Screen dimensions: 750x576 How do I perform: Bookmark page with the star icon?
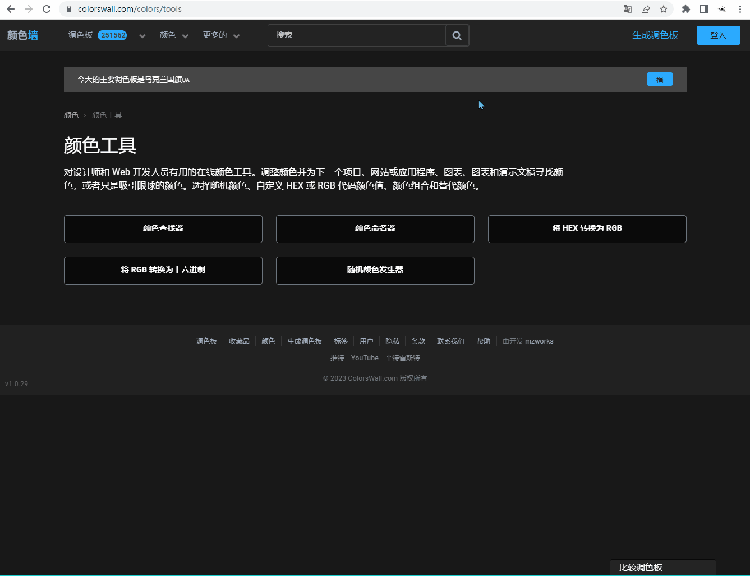(x=664, y=9)
